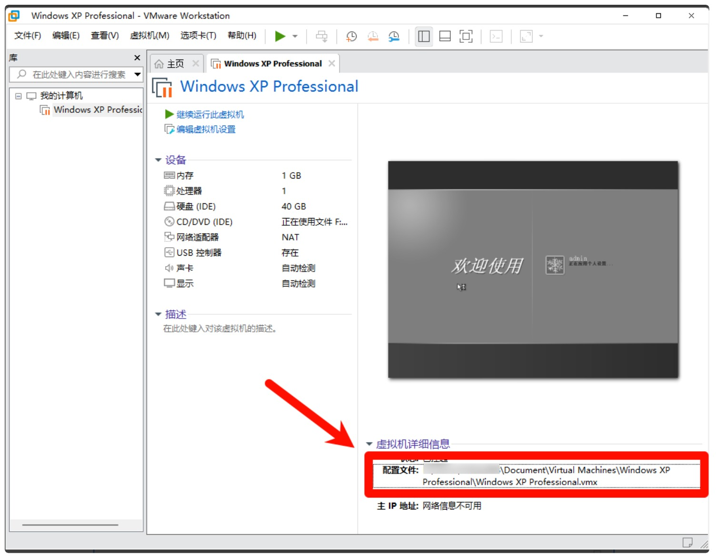Open the power options dropdown arrow
Screen dimensions: 716x558
click(x=295, y=36)
